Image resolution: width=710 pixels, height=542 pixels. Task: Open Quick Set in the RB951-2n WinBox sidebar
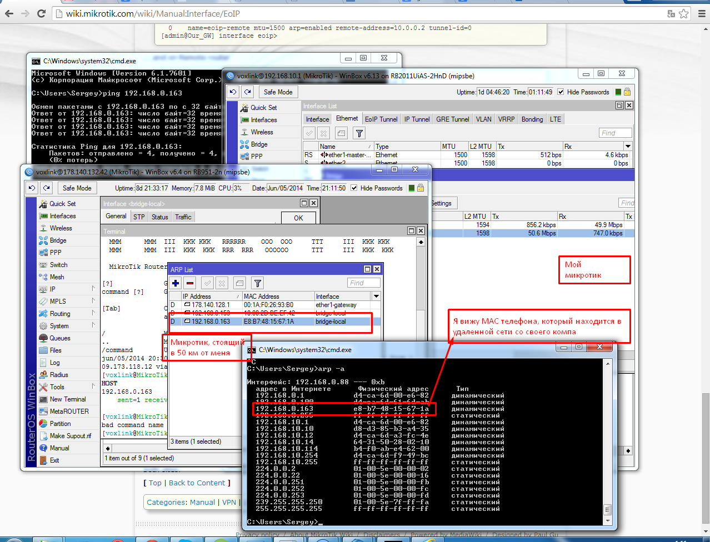62,204
